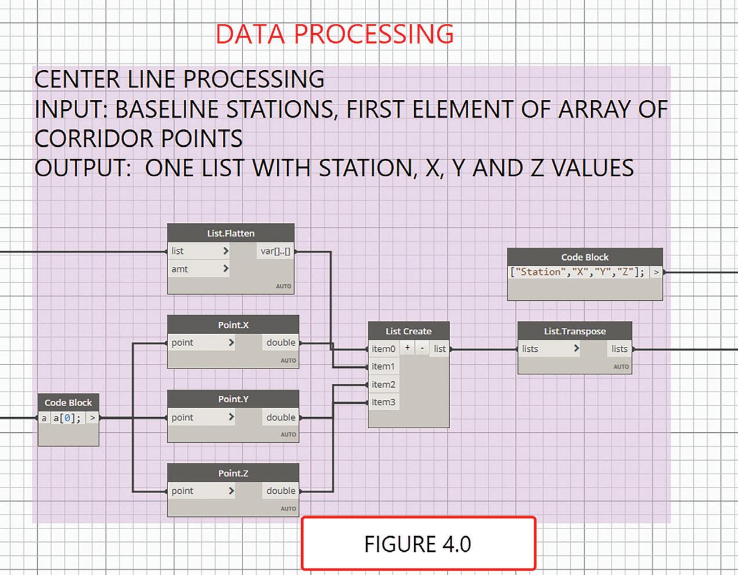This screenshot has height=575, width=738.
Task: Expand the point port chevron on Point.Y
Action: (x=230, y=417)
